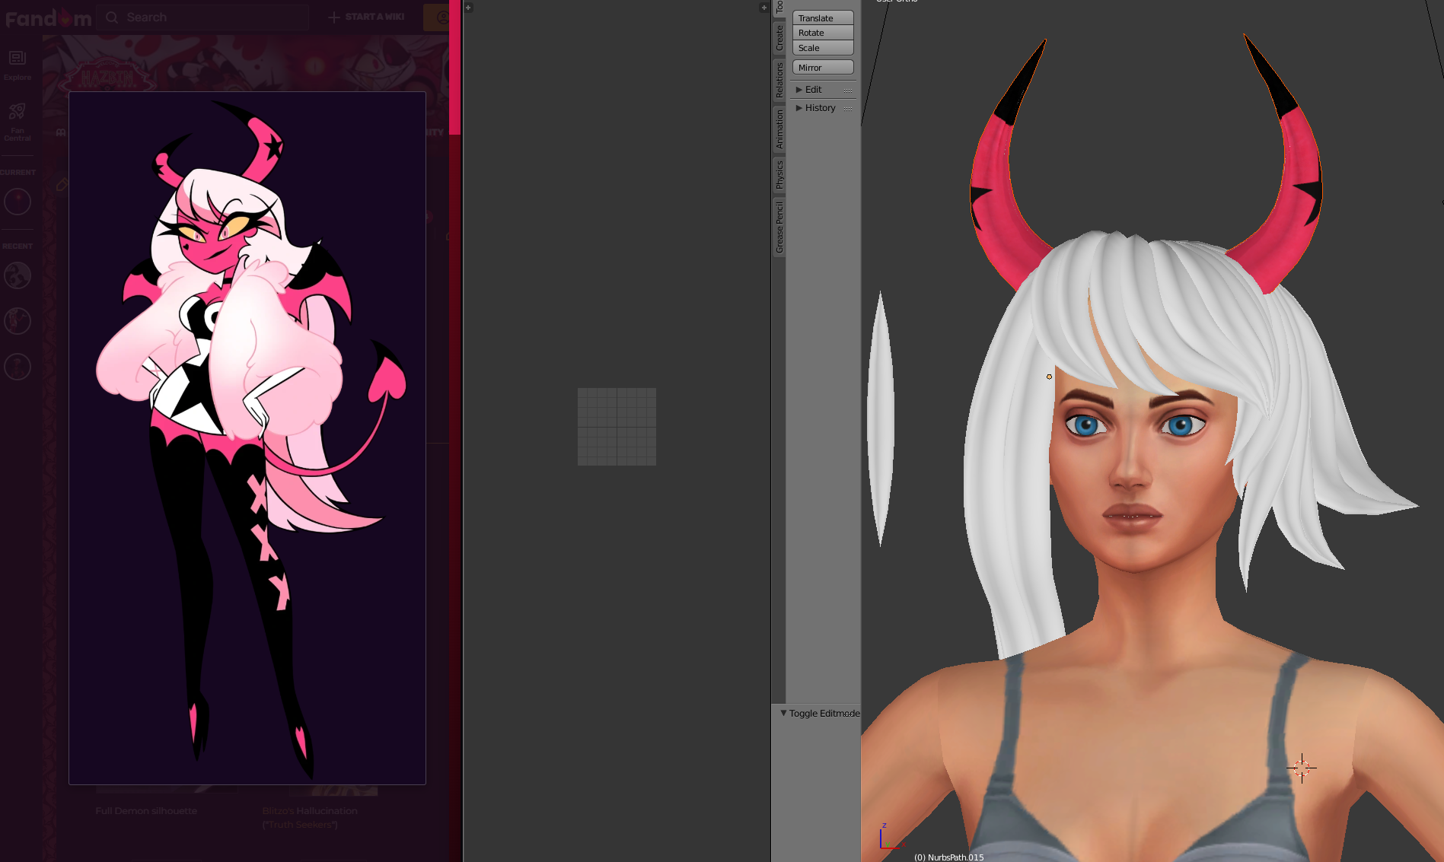Open the first recent wiki under RECENT
Screen dimensions: 1444x862
(x=18, y=275)
